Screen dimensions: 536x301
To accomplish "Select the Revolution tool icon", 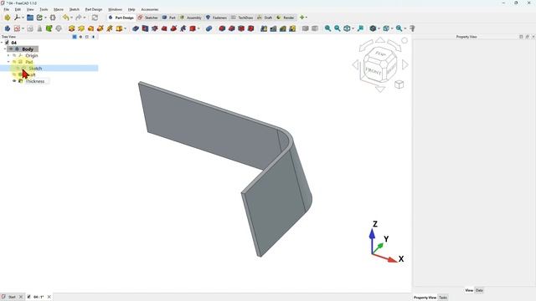I will click(81, 28).
